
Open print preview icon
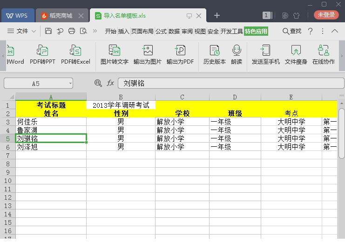coord(83,31)
